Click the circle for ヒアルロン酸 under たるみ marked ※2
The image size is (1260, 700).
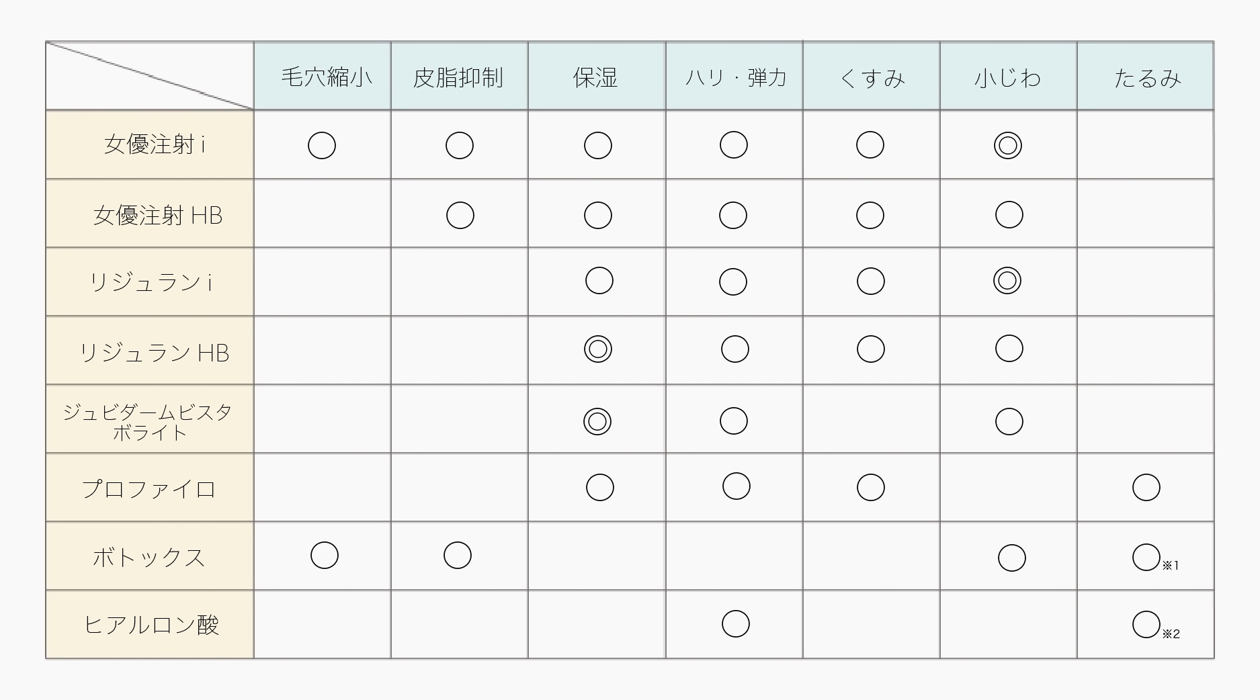(x=1146, y=624)
